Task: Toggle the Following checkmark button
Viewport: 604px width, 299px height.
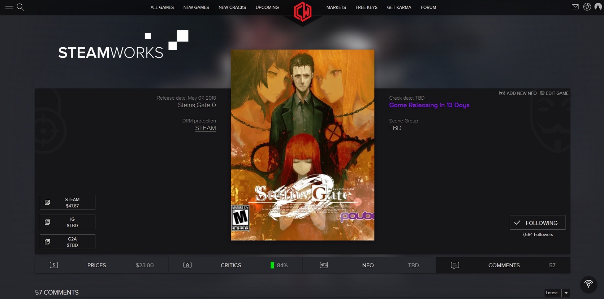Action: point(538,222)
